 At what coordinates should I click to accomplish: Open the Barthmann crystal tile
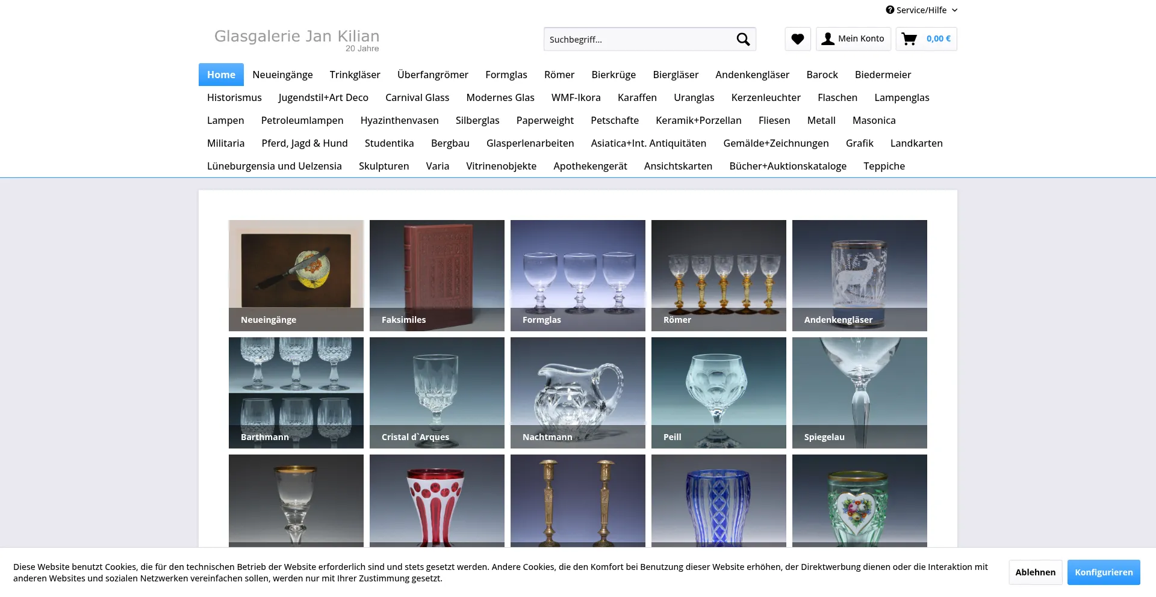[x=296, y=393]
